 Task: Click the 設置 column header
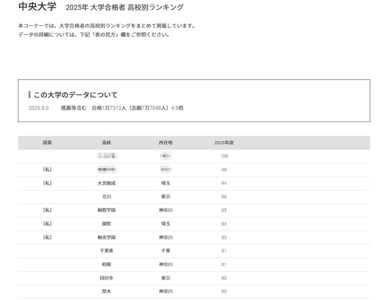coord(47,142)
